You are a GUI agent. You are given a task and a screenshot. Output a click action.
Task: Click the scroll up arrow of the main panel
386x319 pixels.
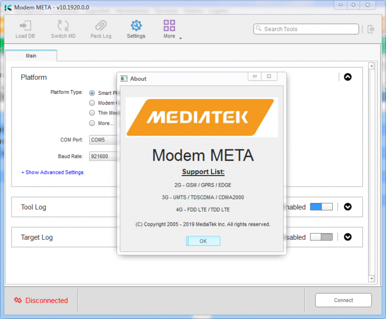click(371, 66)
